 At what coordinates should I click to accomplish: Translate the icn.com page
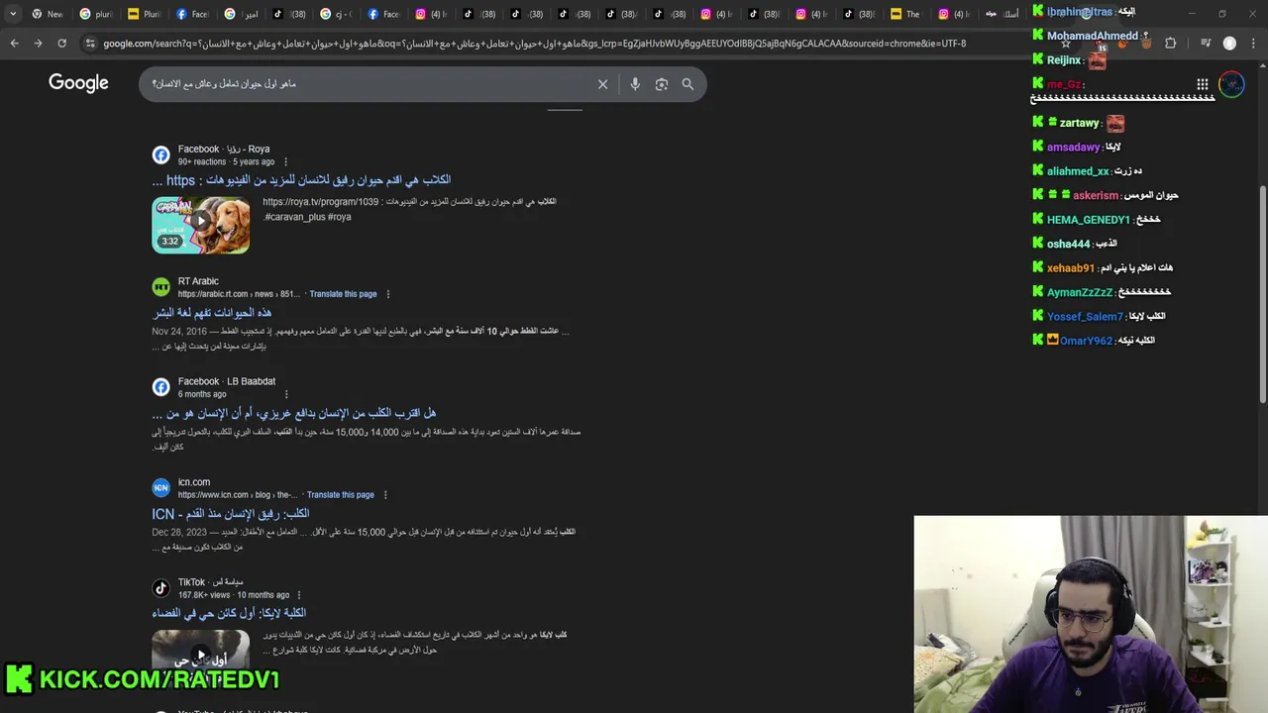340,495
